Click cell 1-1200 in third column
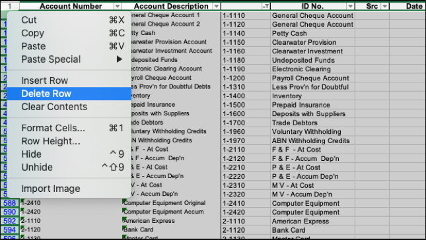The image size is (426, 240). tap(246, 78)
